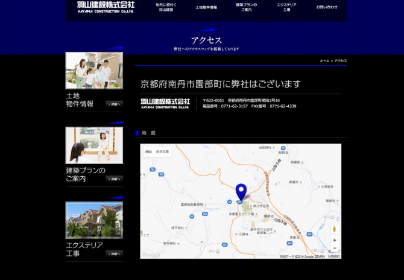Viewport: 404px width, 280px height.
Task: Open お問い合わせ in top navigation
Action: pyautogui.click(x=327, y=7)
